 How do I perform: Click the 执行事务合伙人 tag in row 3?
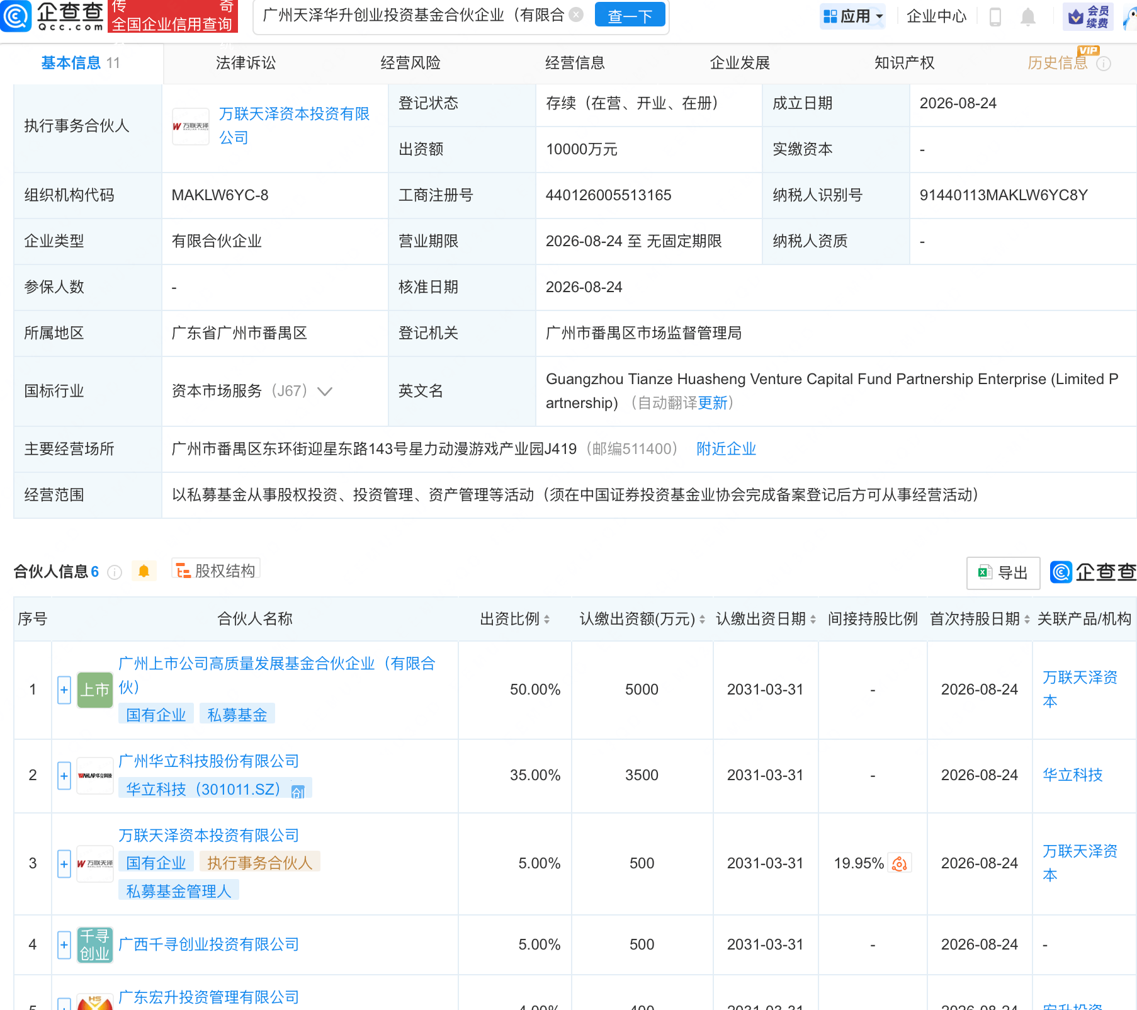[260, 863]
